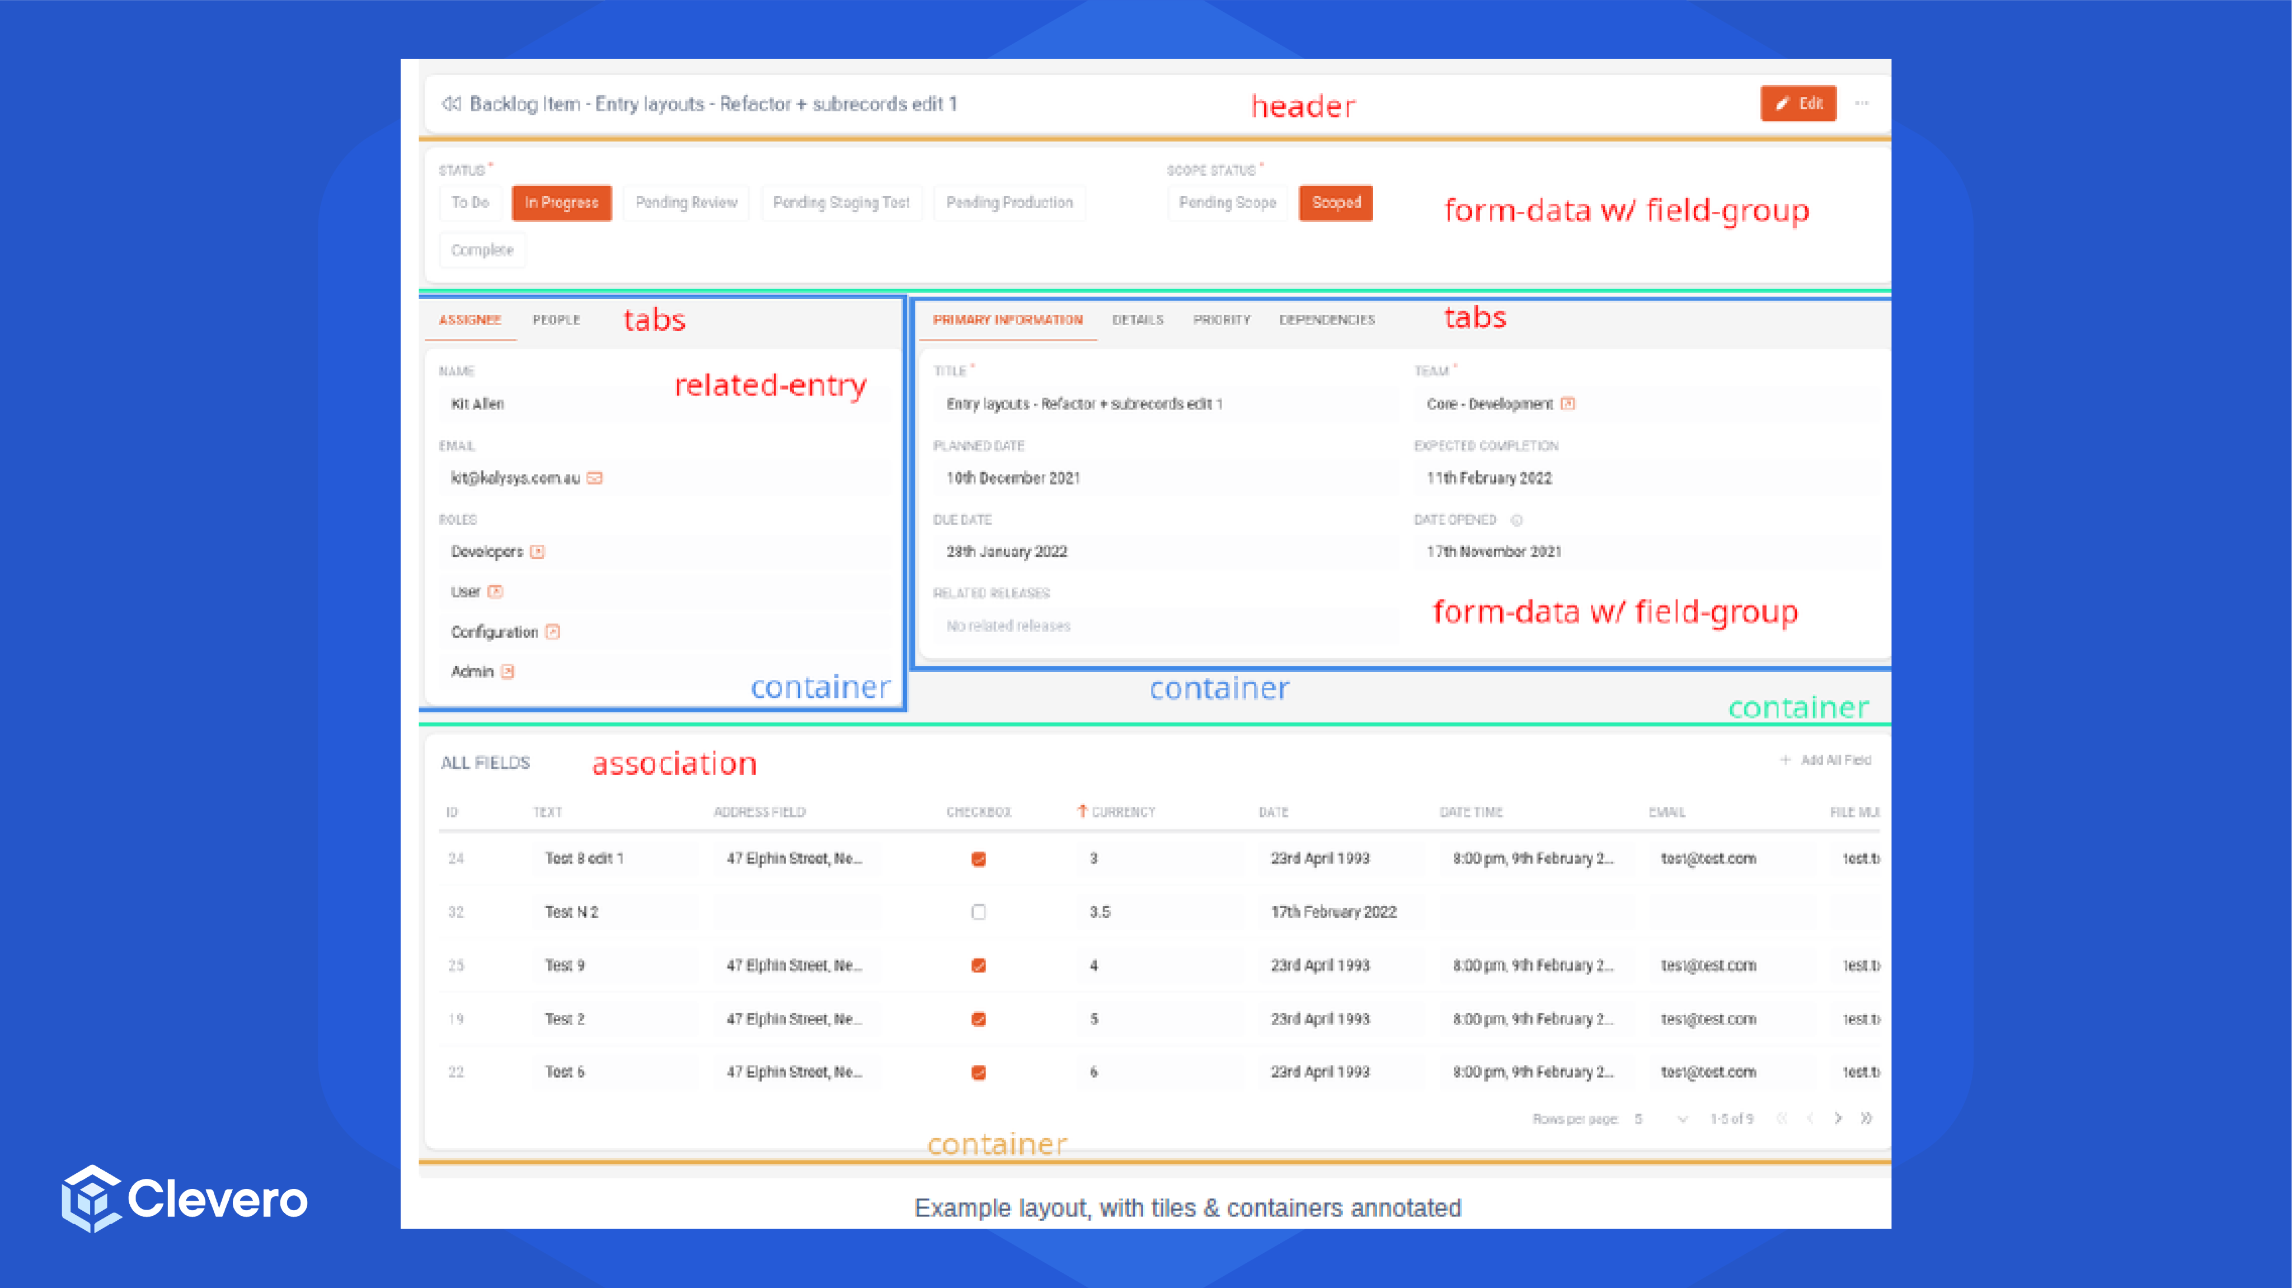Sort by the Date Time column header
This screenshot has width=2292, height=1288.
pyautogui.click(x=1471, y=812)
